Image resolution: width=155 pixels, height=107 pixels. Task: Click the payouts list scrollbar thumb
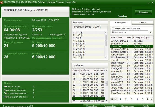105,40
